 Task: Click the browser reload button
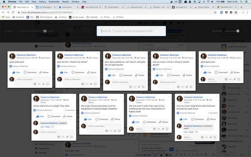coord(13,12)
